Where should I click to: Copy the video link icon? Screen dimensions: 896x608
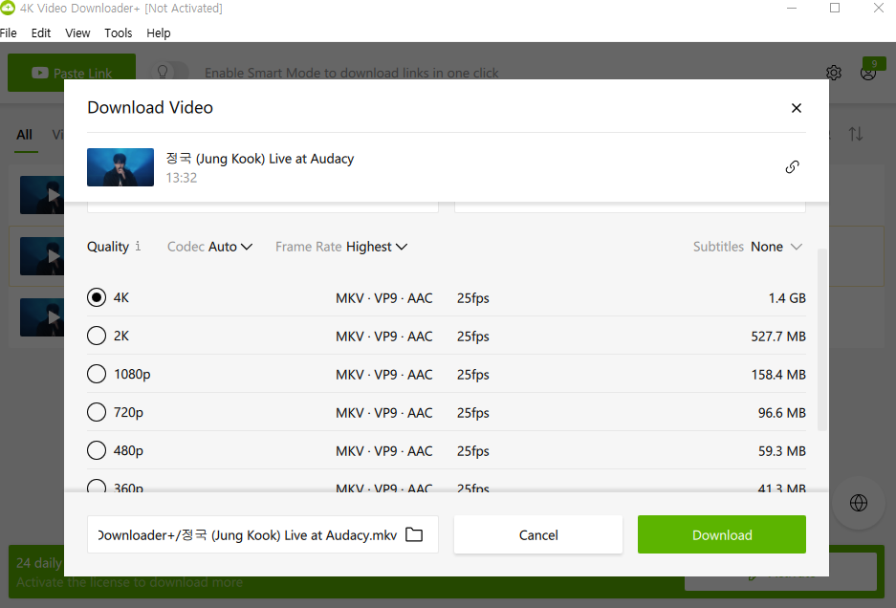[x=792, y=167]
